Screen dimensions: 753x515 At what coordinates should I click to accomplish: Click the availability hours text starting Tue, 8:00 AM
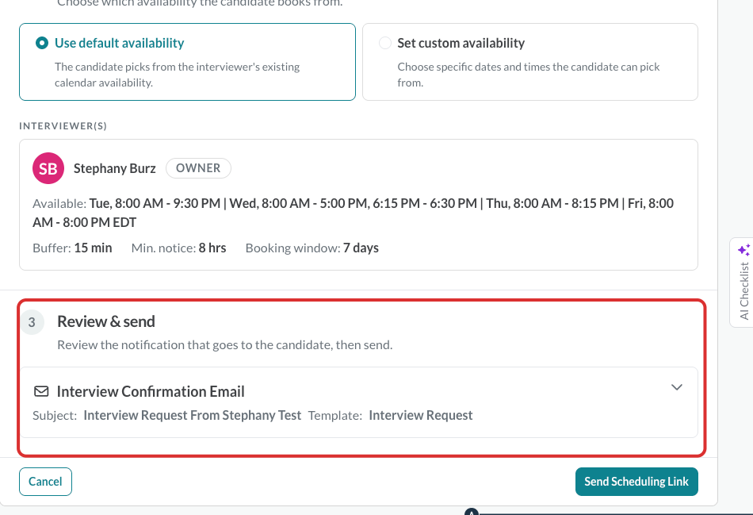pos(353,213)
